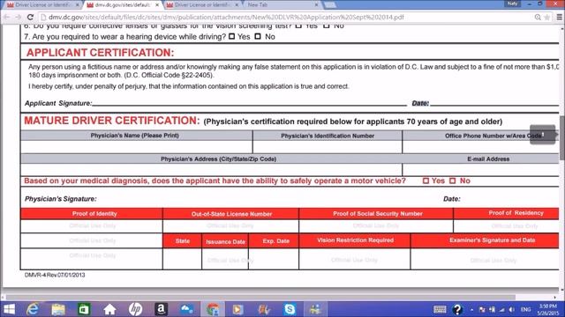
Task: Check No for safely operate motor vehicle
Action: pos(453,181)
